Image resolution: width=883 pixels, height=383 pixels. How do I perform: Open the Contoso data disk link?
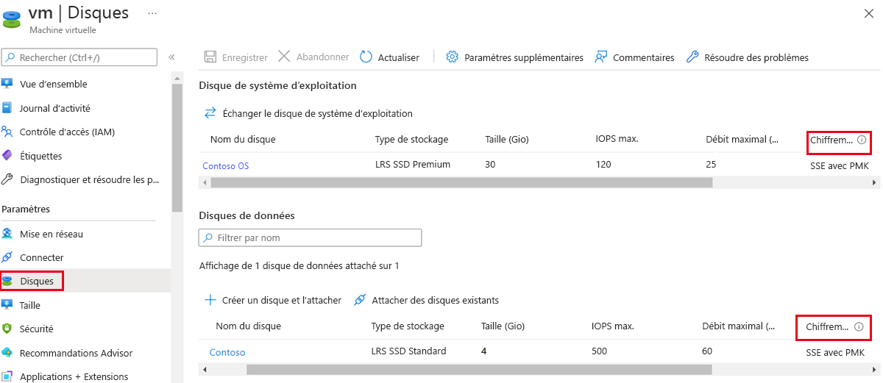coord(227,352)
